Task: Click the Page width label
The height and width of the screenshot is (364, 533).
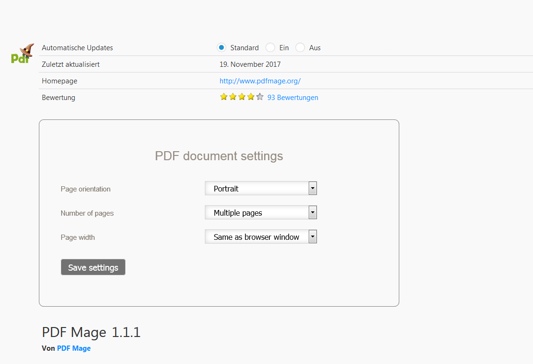Action: click(78, 237)
